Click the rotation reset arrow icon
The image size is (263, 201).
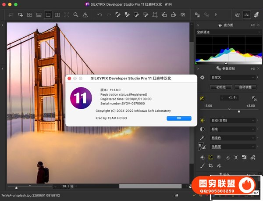244,157
